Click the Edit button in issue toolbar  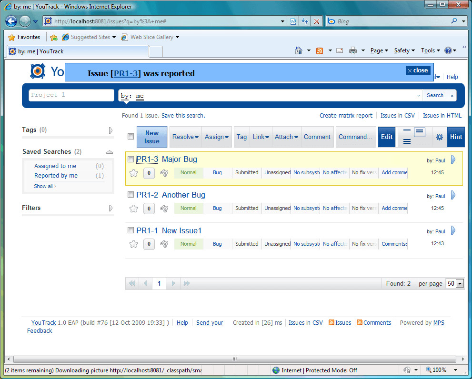coord(387,137)
